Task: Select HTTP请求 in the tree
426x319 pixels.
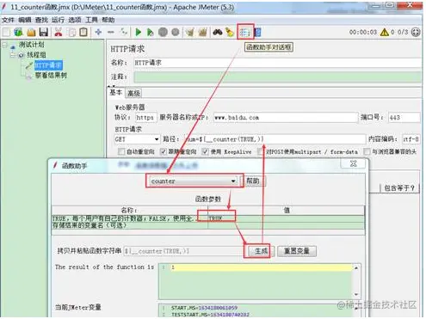Action: (48, 65)
